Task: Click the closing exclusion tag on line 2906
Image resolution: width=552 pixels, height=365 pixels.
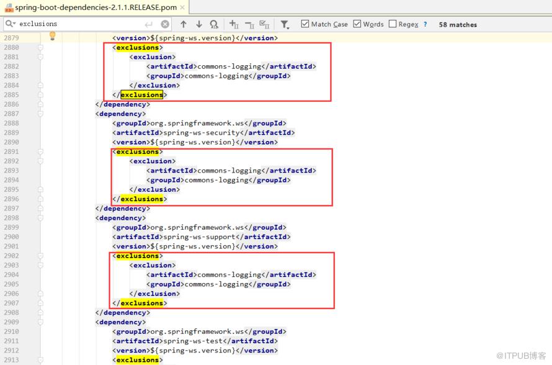Action: click(154, 294)
